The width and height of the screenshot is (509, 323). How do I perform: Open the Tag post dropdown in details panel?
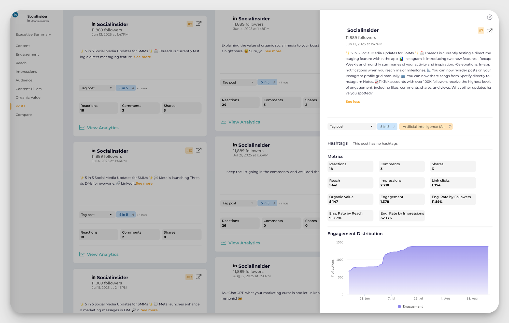[351, 126]
